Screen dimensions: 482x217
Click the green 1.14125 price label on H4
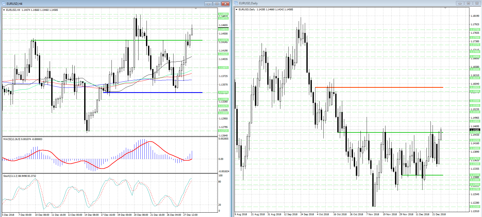click(x=223, y=54)
